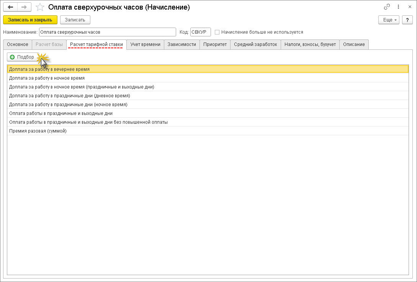Click the back navigation arrow
The width and height of the screenshot is (417, 282).
10,7
